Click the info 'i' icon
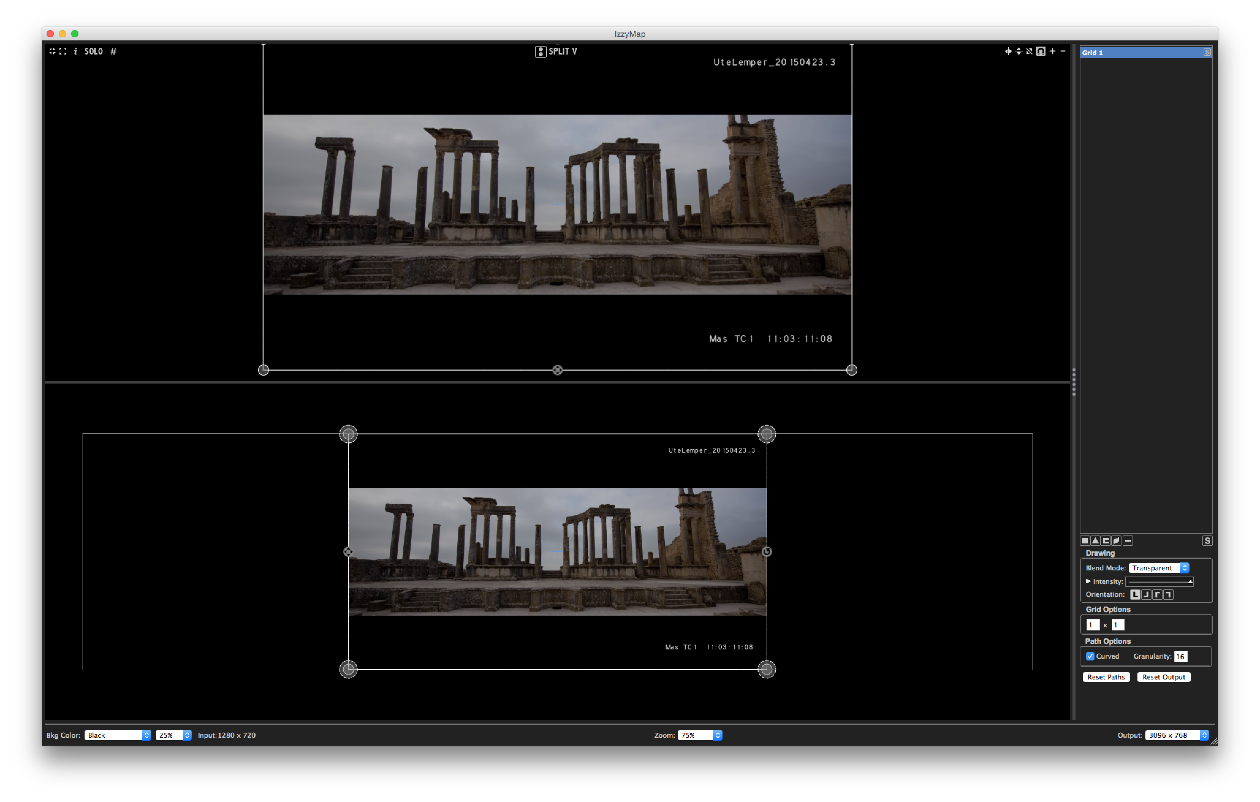 pyautogui.click(x=75, y=51)
